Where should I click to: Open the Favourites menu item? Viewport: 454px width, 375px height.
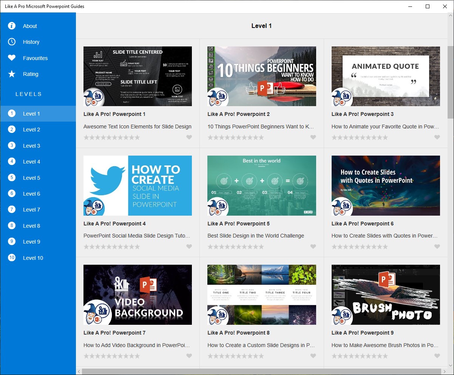coord(38,58)
